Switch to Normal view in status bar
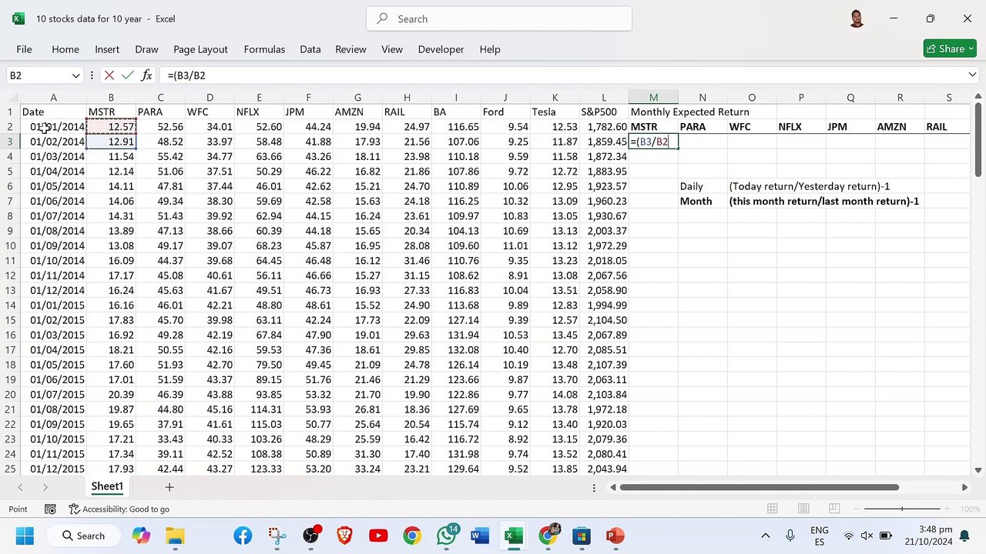The image size is (986, 554). 772,509
